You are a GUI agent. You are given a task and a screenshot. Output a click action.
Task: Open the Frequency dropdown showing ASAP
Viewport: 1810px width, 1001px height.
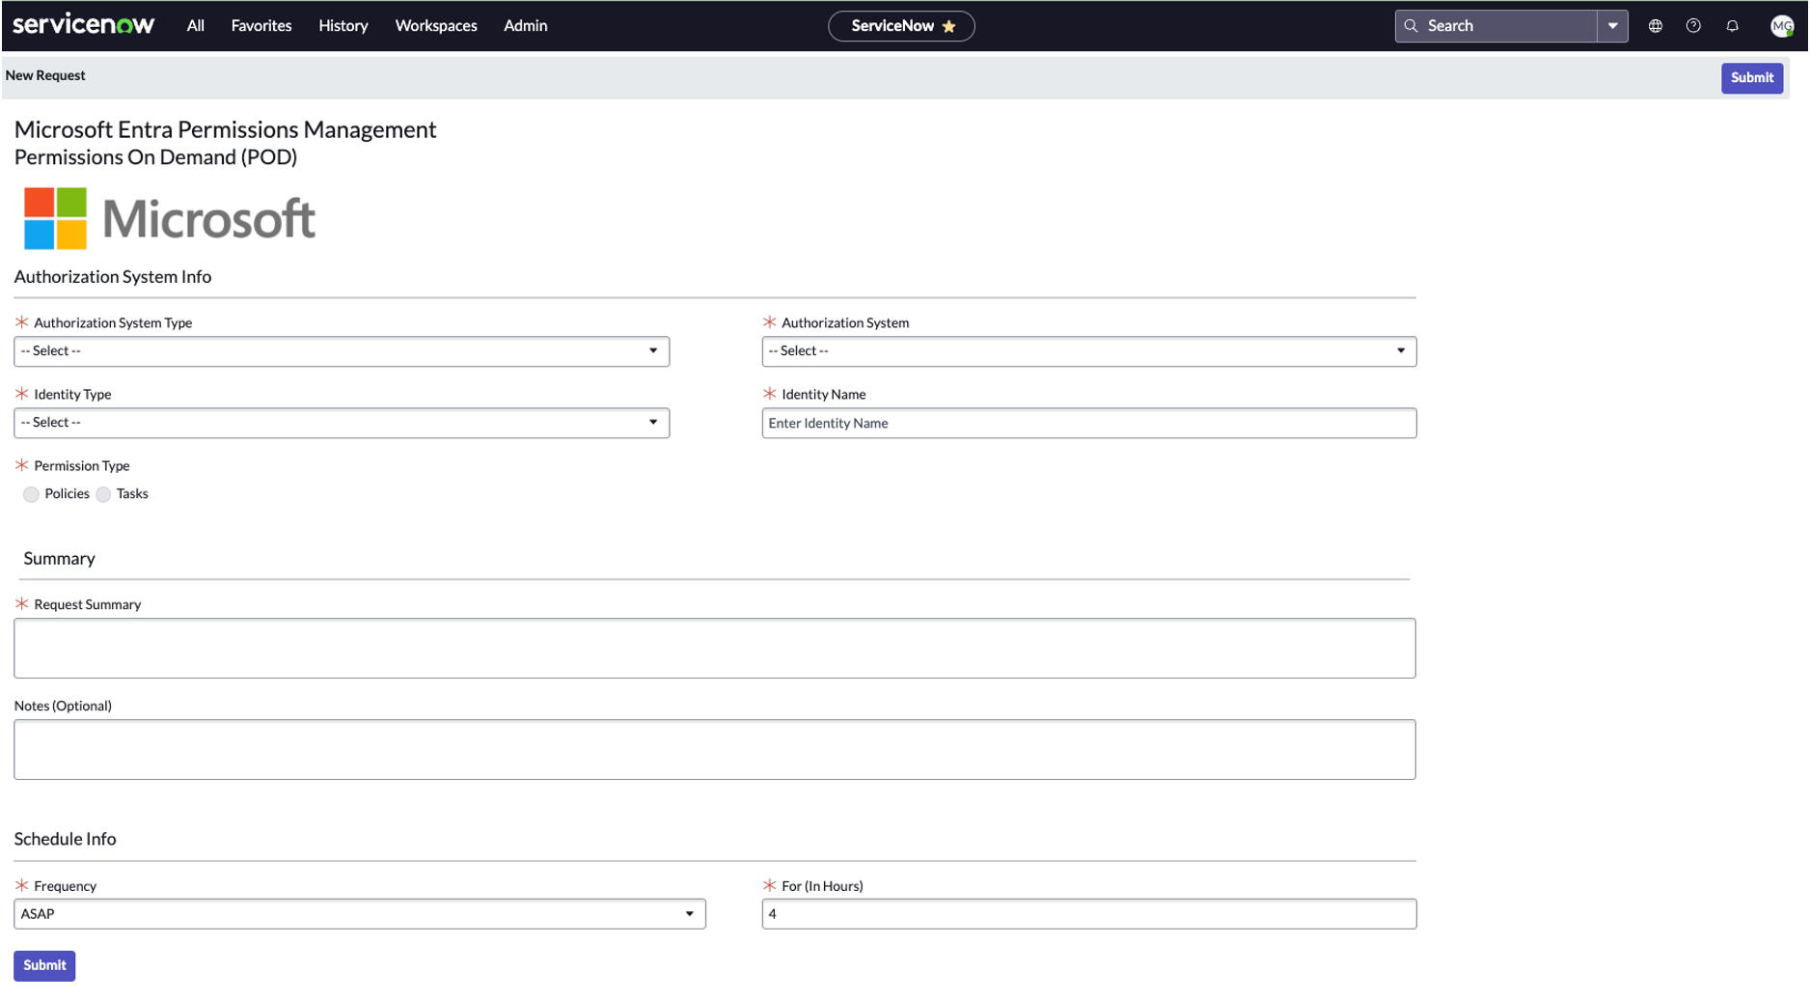[359, 914]
